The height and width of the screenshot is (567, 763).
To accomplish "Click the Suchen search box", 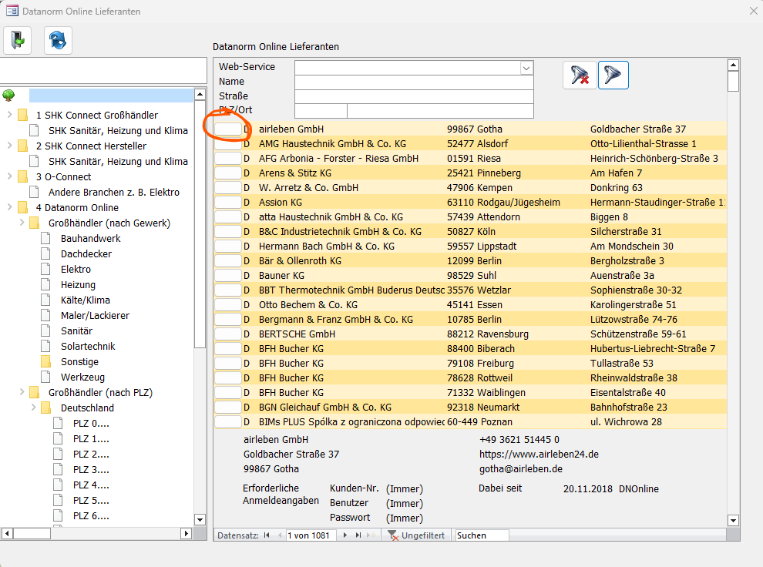I will point(481,535).
